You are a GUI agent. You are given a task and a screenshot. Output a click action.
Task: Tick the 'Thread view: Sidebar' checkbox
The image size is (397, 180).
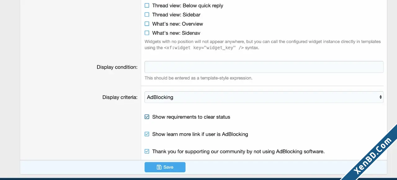coord(147,15)
